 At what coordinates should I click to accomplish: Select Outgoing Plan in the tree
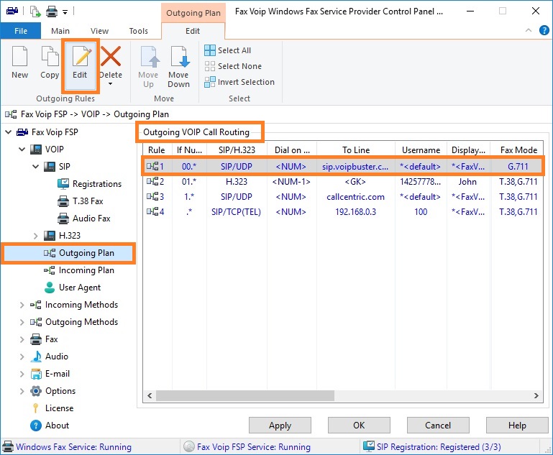coord(86,253)
